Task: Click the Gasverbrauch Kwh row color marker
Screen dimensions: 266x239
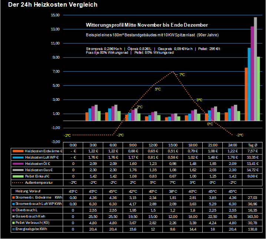Action: pyautogui.click(x=13, y=216)
